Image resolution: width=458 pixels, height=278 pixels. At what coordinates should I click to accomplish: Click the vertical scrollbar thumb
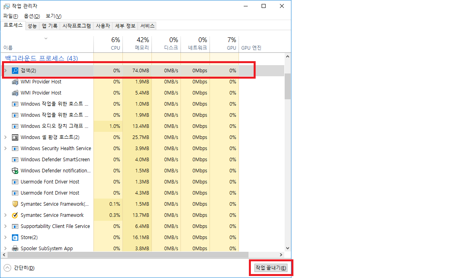tap(288, 86)
